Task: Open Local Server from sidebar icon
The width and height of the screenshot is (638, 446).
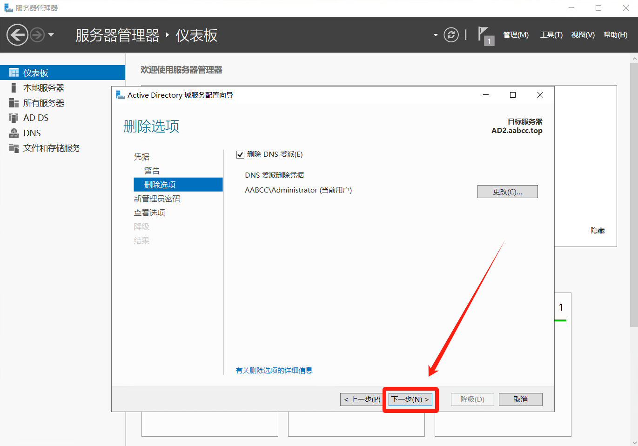Action: (14, 88)
